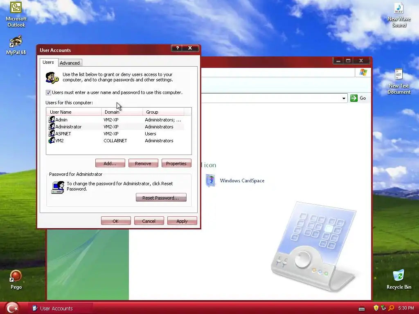Click the Windows CardSpace label

pos(242,180)
